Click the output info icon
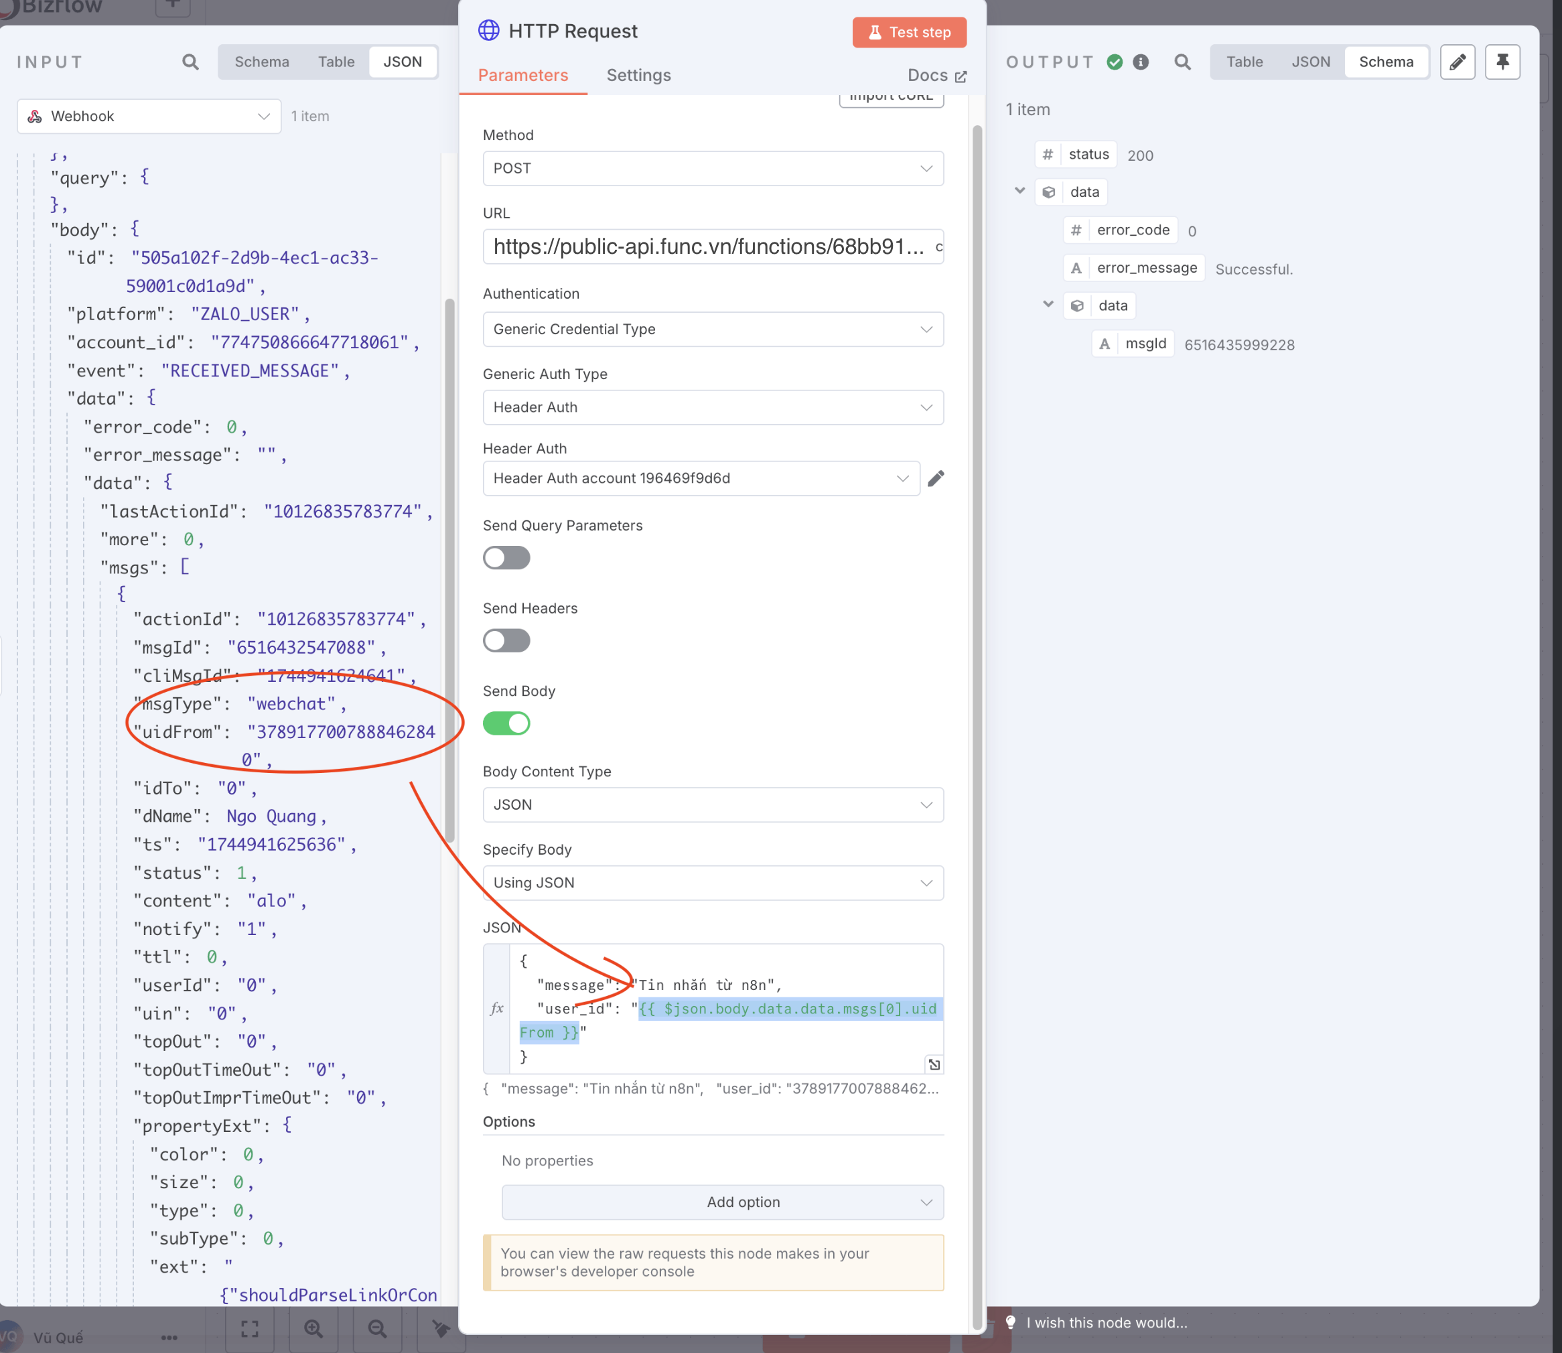1562x1353 pixels. [1140, 62]
